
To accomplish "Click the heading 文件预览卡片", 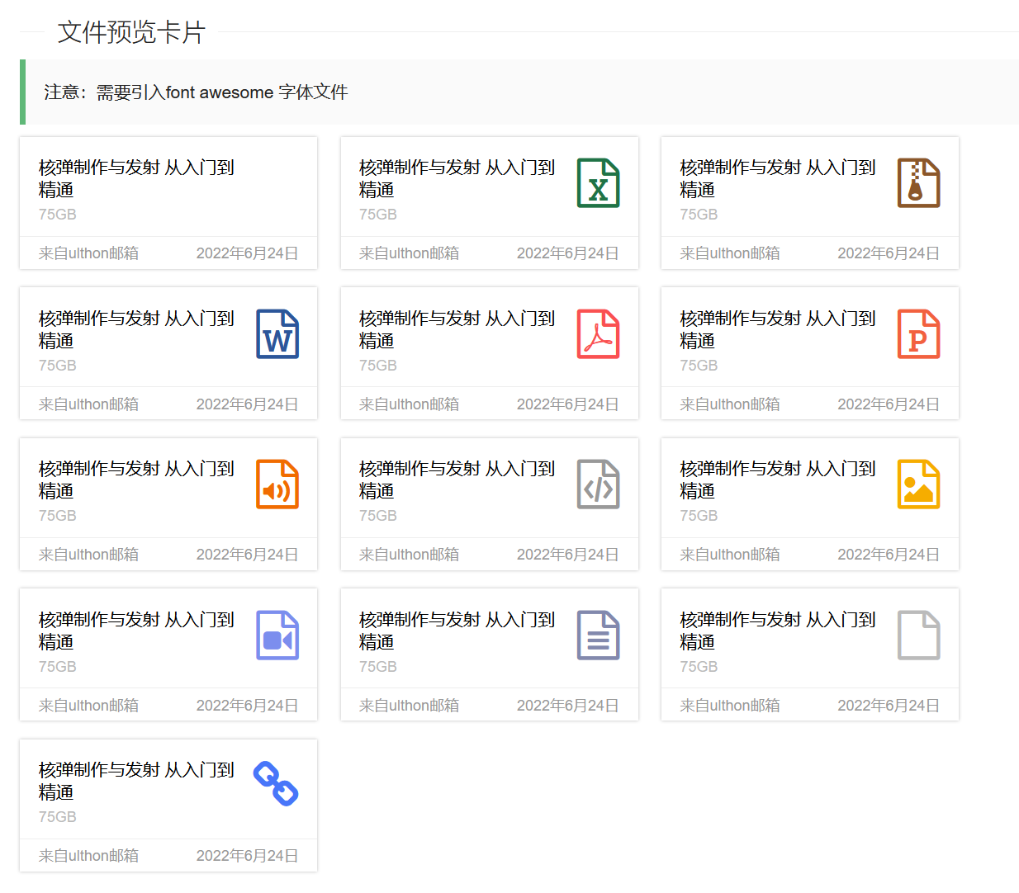I will [x=131, y=32].
